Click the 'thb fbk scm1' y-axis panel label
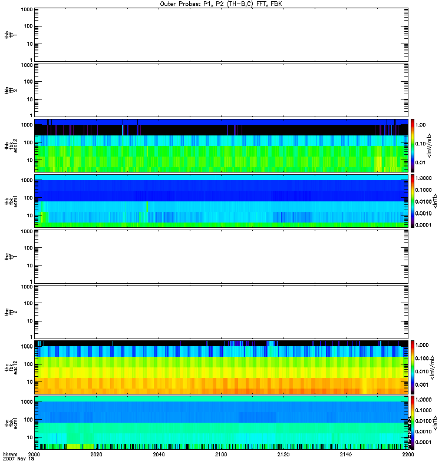 [x=11, y=201]
